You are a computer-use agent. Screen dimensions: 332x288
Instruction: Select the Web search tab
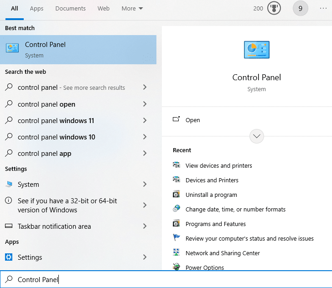pos(104,9)
